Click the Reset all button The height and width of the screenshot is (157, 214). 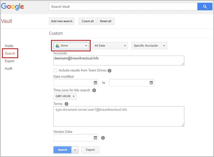(x=105, y=21)
